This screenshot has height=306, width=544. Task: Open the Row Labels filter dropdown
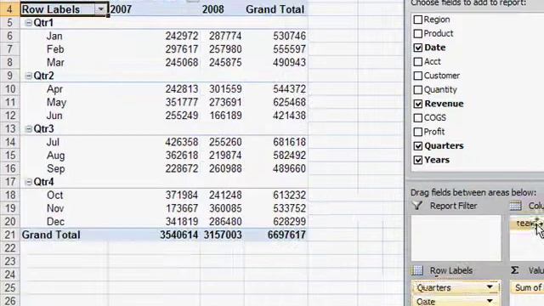point(100,9)
